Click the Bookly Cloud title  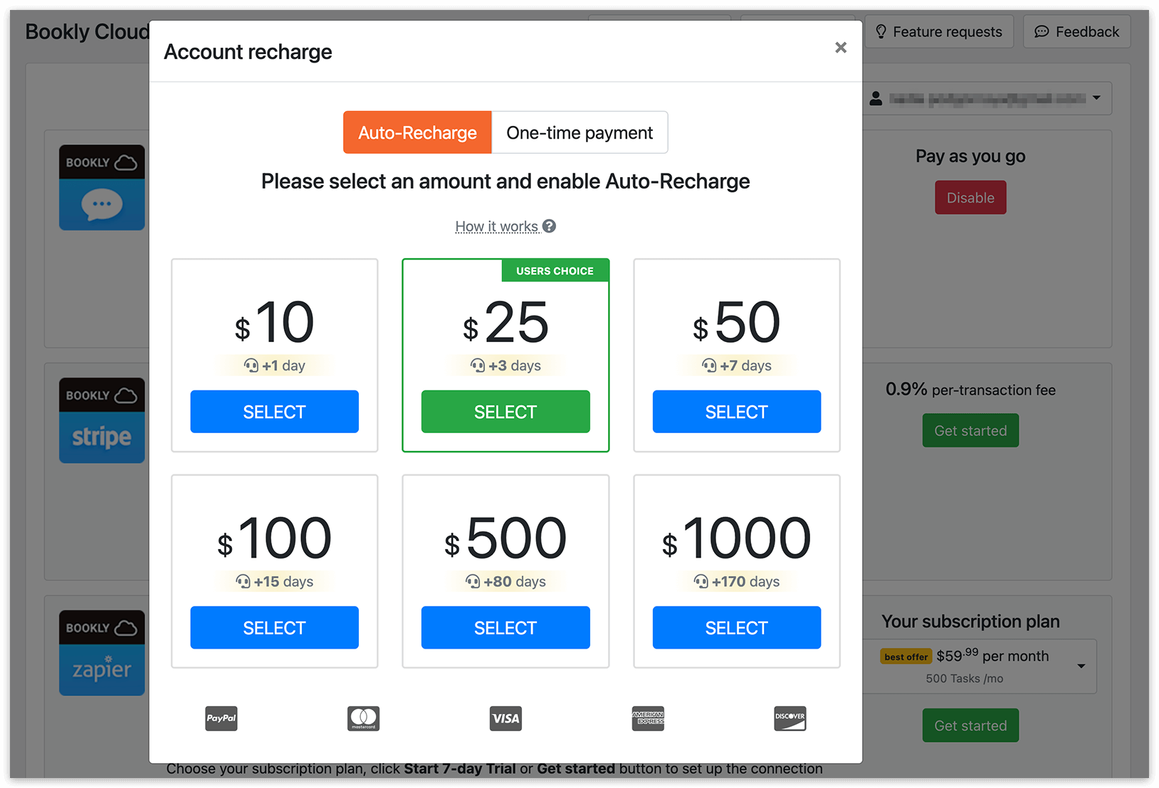[x=87, y=32]
